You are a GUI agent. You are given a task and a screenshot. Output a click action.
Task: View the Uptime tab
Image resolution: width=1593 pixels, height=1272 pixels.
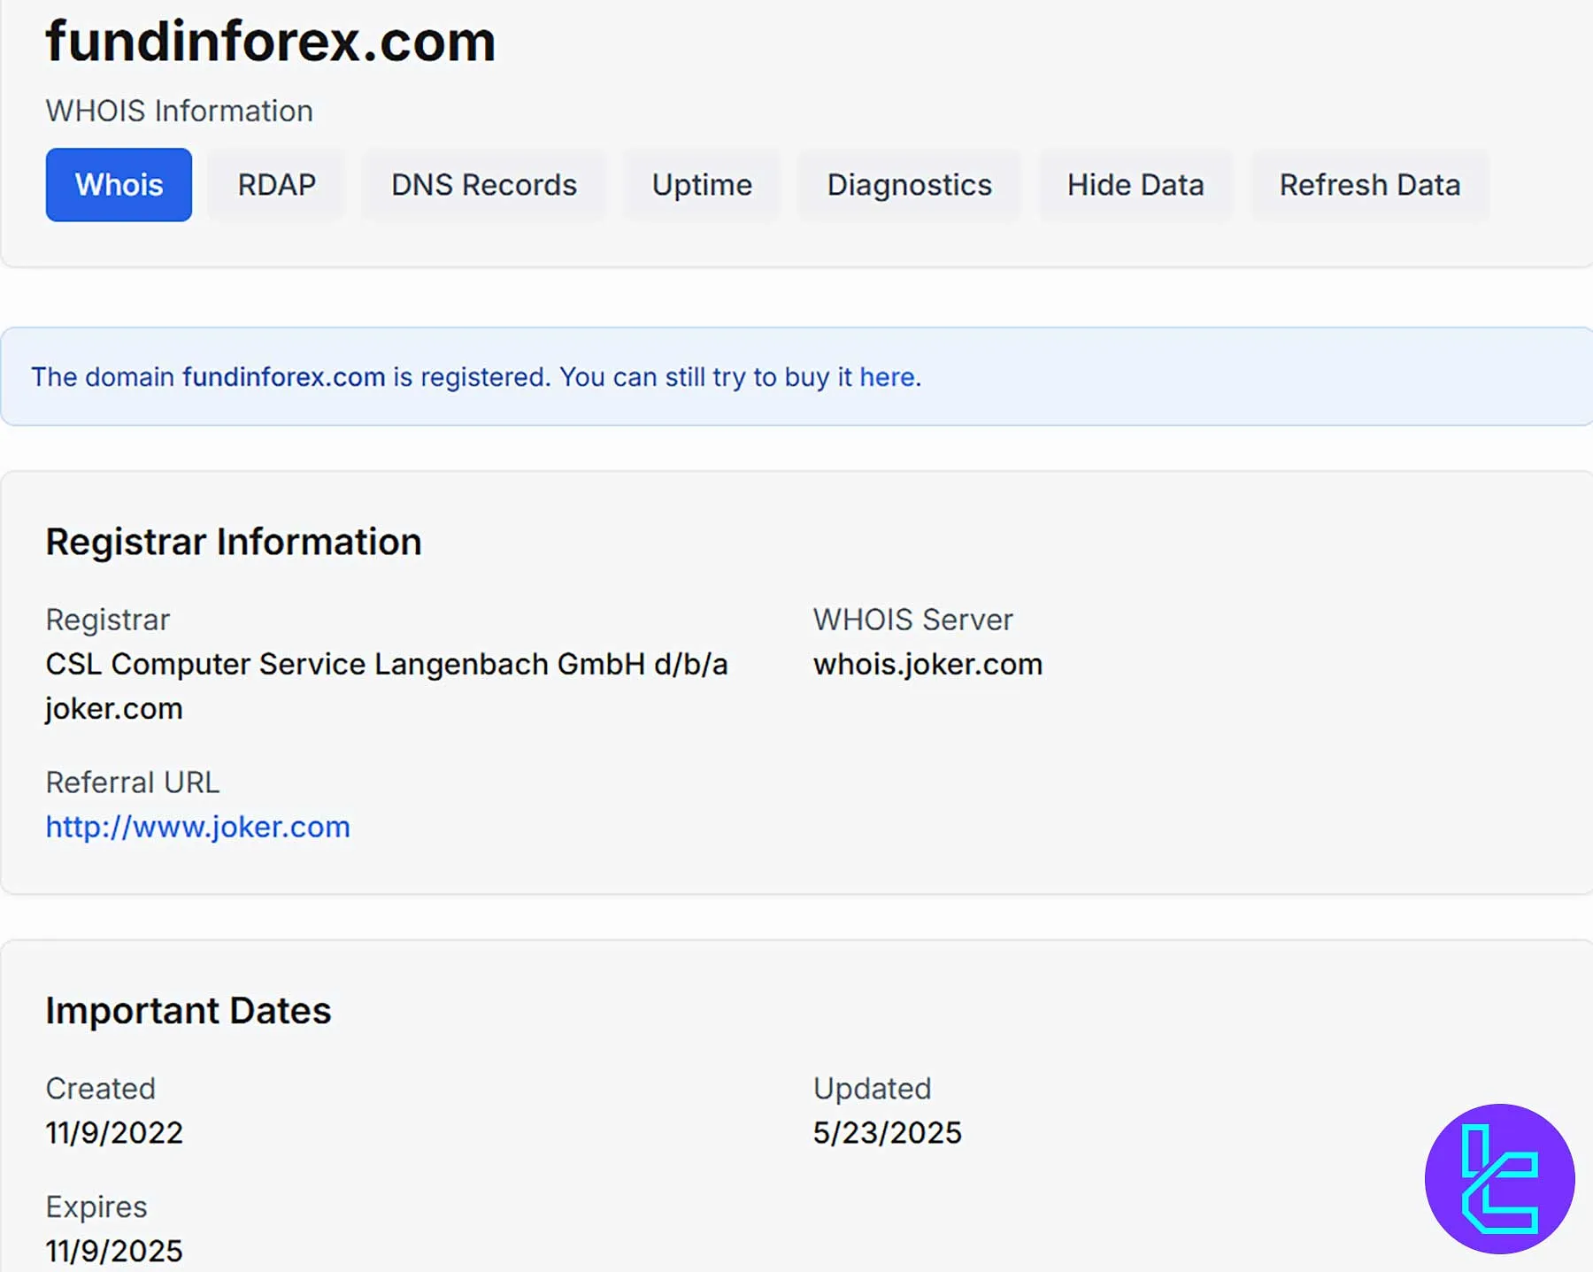coord(702,185)
